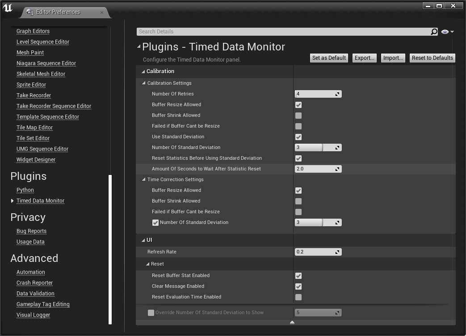Image resolution: width=466 pixels, height=336 pixels.
Task: Click the search magnifier icon in Search Details
Action: (x=434, y=32)
